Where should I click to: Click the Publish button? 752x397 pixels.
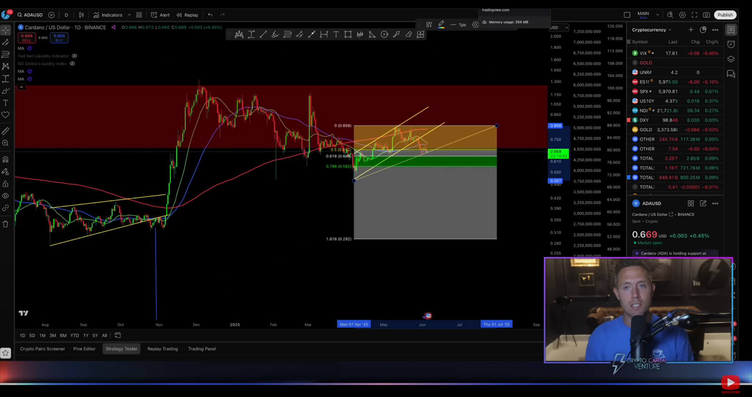click(x=725, y=15)
